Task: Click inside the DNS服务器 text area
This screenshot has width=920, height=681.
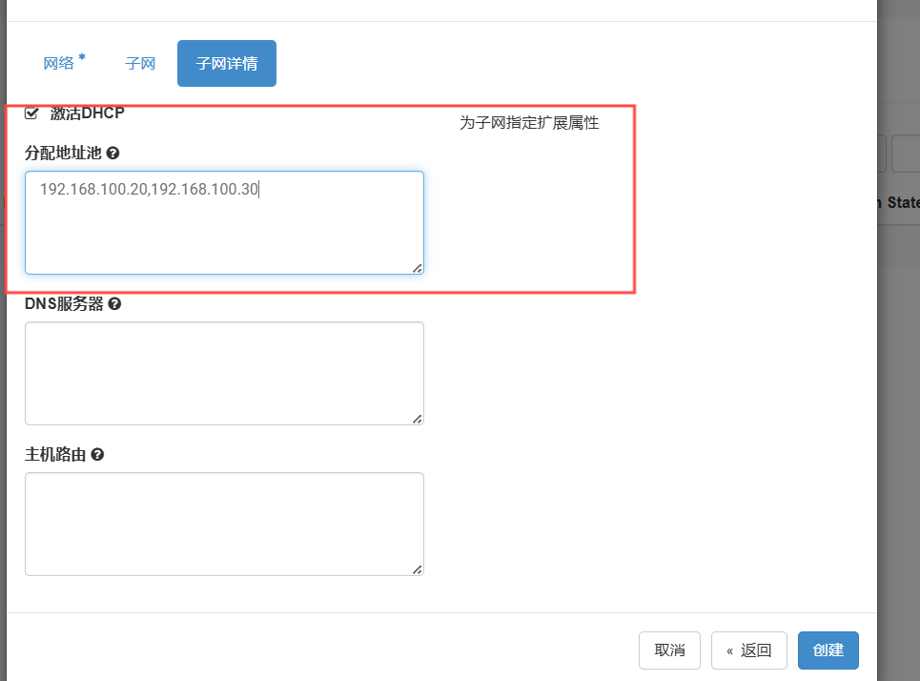Action: [x=224, y=373]
